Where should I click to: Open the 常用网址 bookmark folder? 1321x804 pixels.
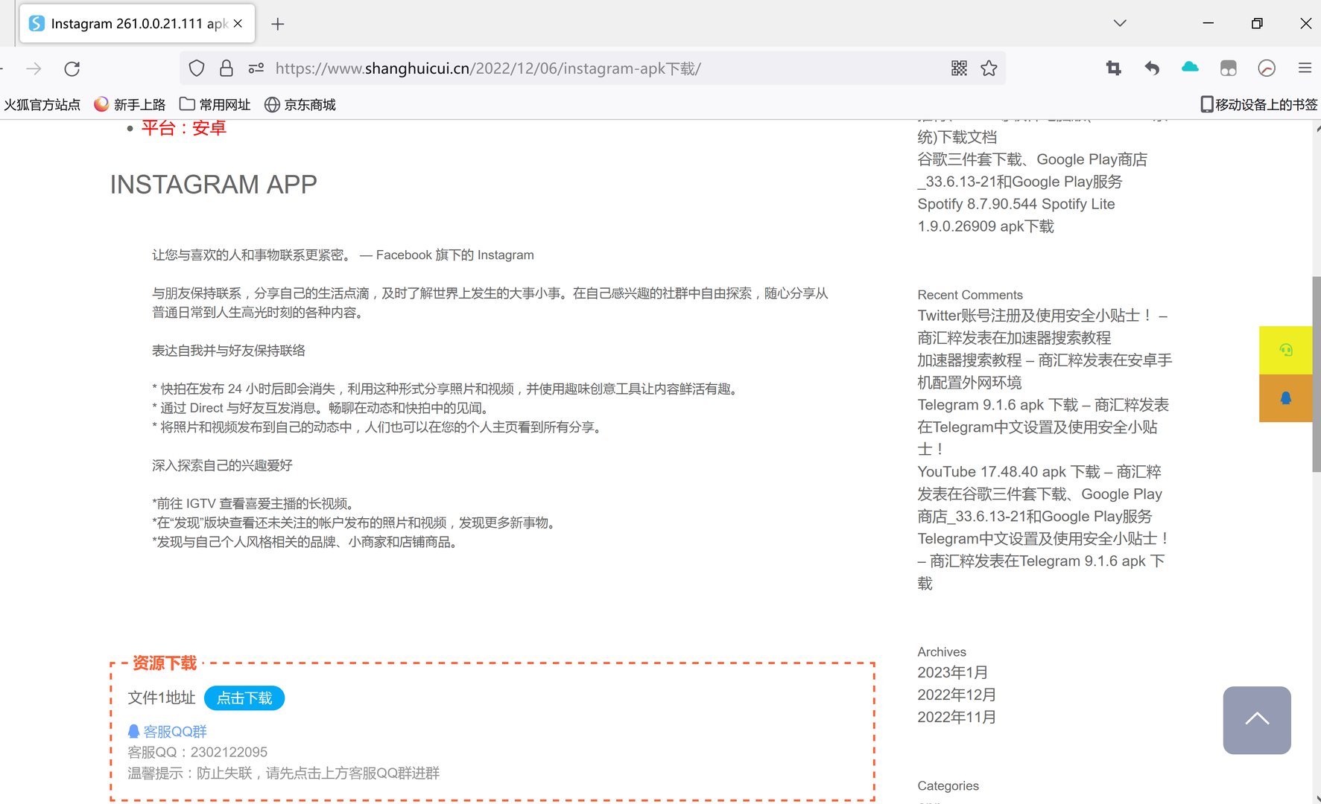(x=215, y=104)
